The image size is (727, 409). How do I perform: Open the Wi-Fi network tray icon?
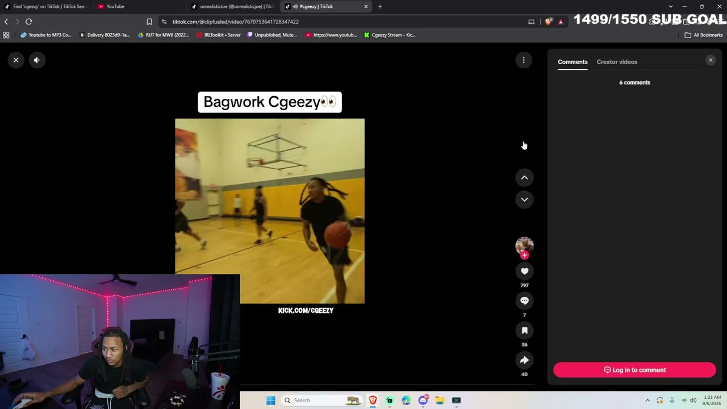pos(684,400)
